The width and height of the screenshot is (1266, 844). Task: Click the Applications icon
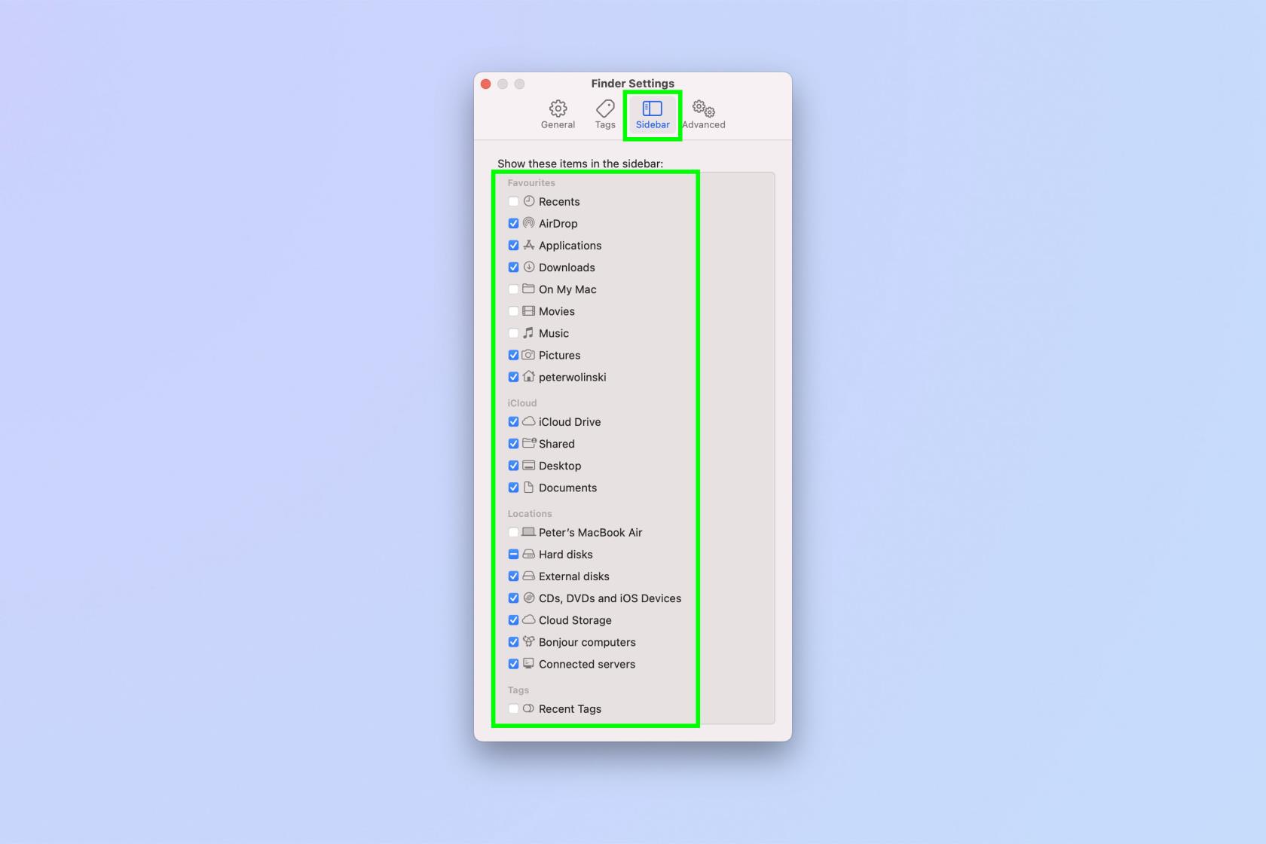pyautogui.click(x=529, y=245)
